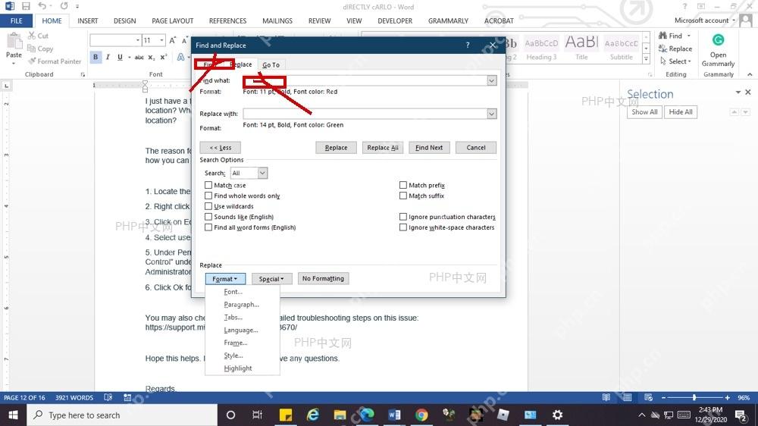758x426 pixels.
Task: Select the Format Painter tool
Action: click(x=54, y=61)
